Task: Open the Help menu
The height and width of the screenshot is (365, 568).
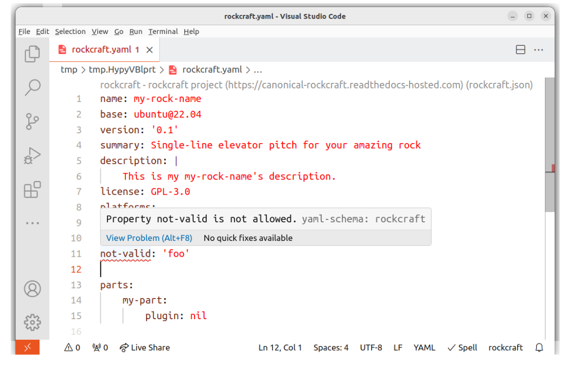Action: point(191,31)
